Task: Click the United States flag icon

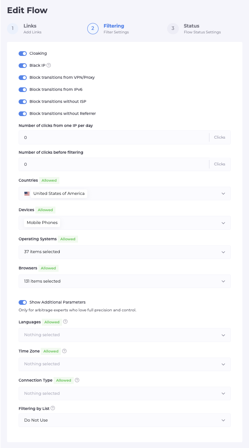Action: (x=27, y=193)
